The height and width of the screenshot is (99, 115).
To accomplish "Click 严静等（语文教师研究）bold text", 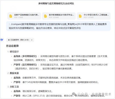I will [x=25, y=65].
